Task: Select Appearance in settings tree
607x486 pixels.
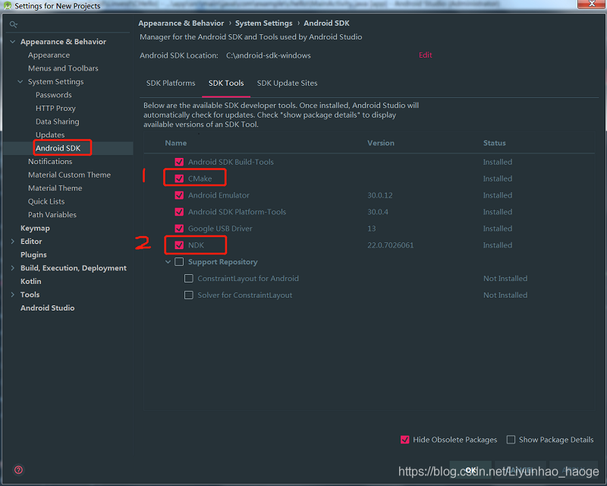Action: coord(49,55)
